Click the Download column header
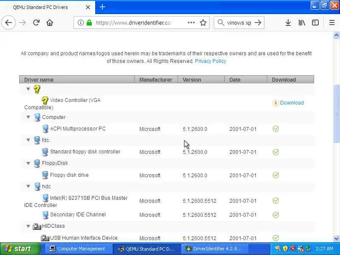The image size is (340, 255). [x=290, y=79]
